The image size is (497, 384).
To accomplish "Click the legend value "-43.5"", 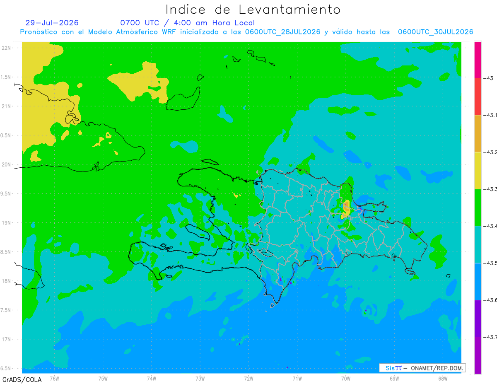I will (x=489, y=263).
